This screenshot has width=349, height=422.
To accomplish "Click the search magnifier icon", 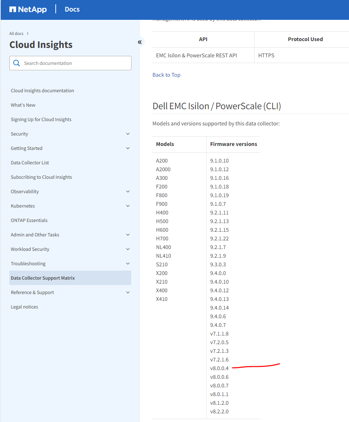I will (16, 63).
